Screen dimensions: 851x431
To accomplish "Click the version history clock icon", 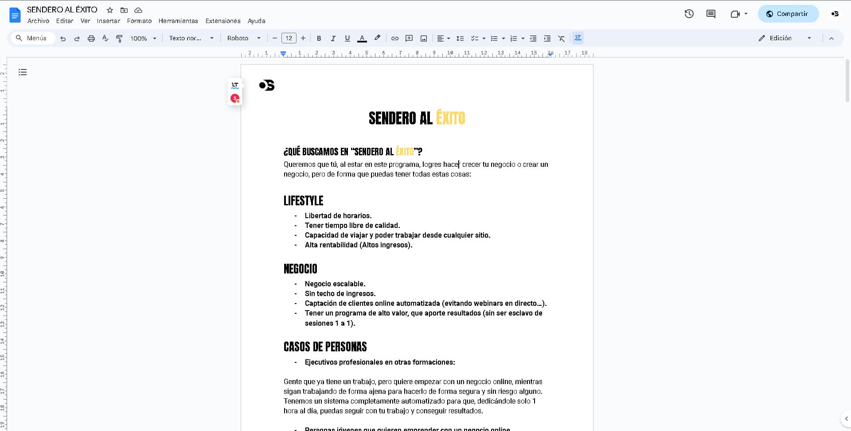I will tap(689, 14).
